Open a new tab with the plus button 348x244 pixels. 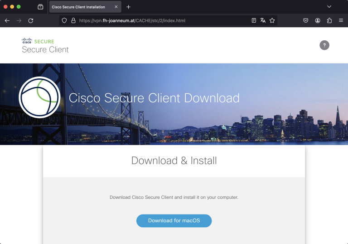tap(129, 7)
